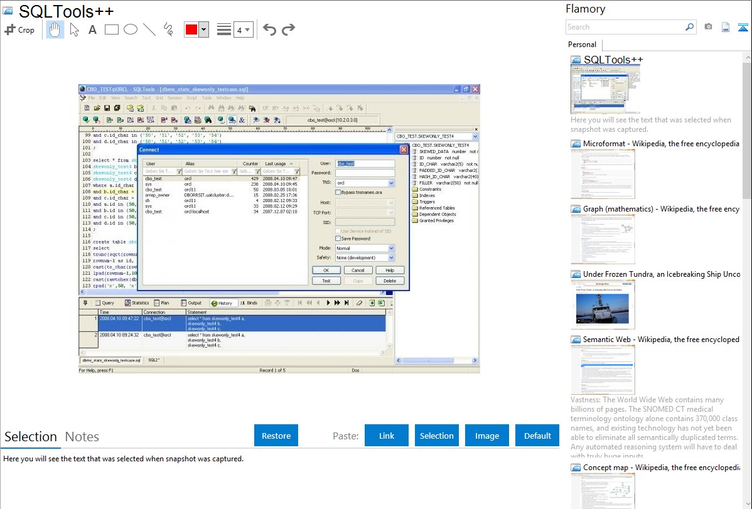The image size is (752, 509).
Task: Click the Constraints folder in SQLTools snapshot
Action: tap(426, 189)
